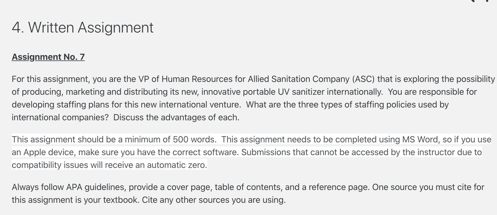Click 'Discuss the advantages of each.' sentence
497x215 pixels.
click(x=176, y=117)
